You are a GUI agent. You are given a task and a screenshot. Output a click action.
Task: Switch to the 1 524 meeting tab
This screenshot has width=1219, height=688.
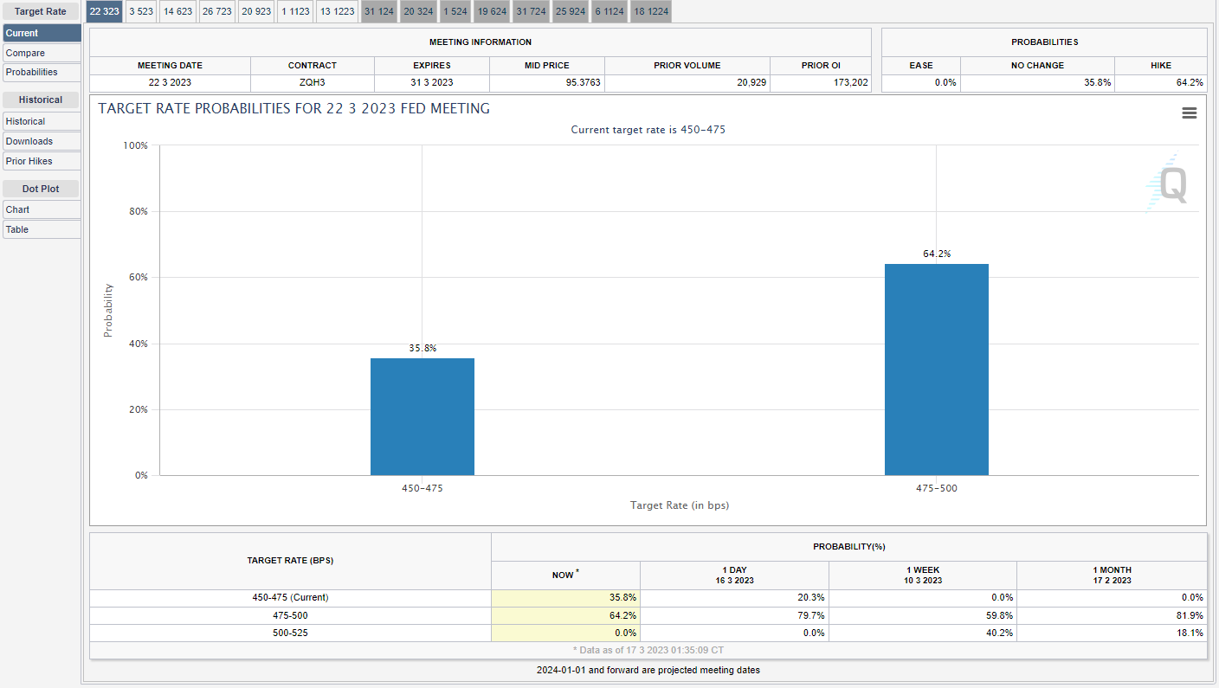point(456,11)
